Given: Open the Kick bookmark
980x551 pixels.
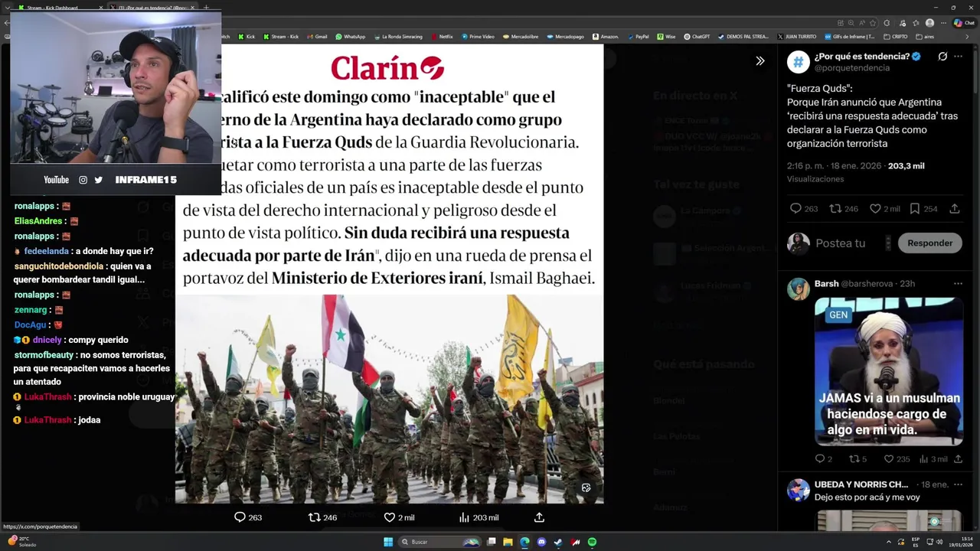Looking at the screenshot, I should click(246, 36).
